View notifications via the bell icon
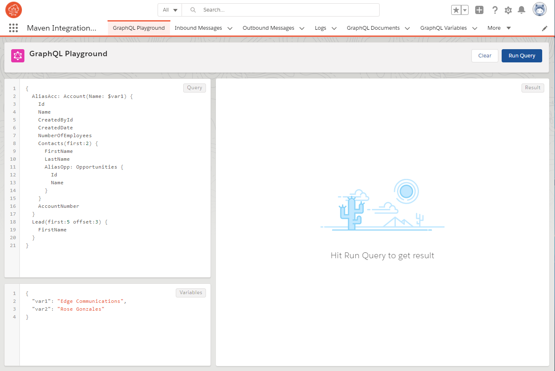Screen dimensions: 555x371 tap(521, 10)
